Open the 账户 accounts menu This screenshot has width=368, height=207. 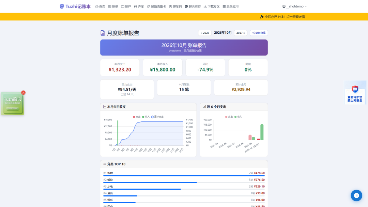click(x=126, y=6)
